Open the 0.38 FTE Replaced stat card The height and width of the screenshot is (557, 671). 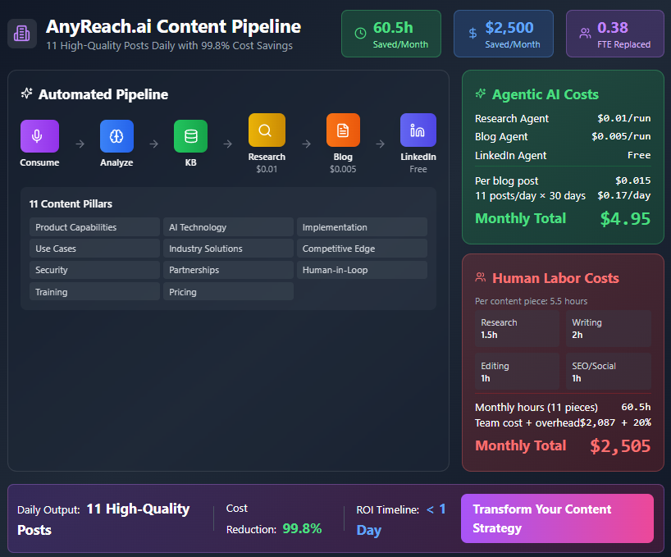[x=615, y=34]
